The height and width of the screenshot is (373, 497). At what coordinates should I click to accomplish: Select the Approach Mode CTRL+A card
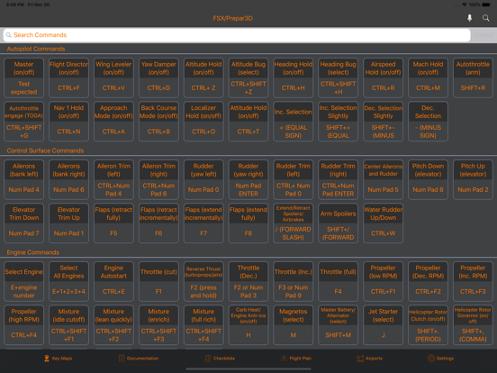[113, 122]
